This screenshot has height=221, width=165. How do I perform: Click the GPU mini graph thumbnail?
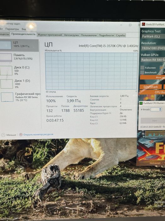click(7, 97)
